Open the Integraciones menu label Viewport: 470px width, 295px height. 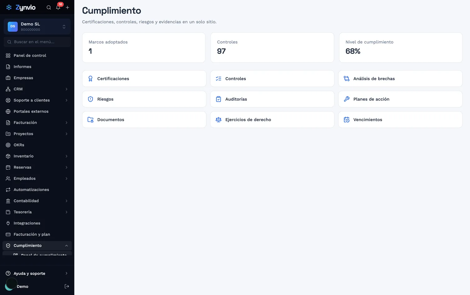(27, 223)
